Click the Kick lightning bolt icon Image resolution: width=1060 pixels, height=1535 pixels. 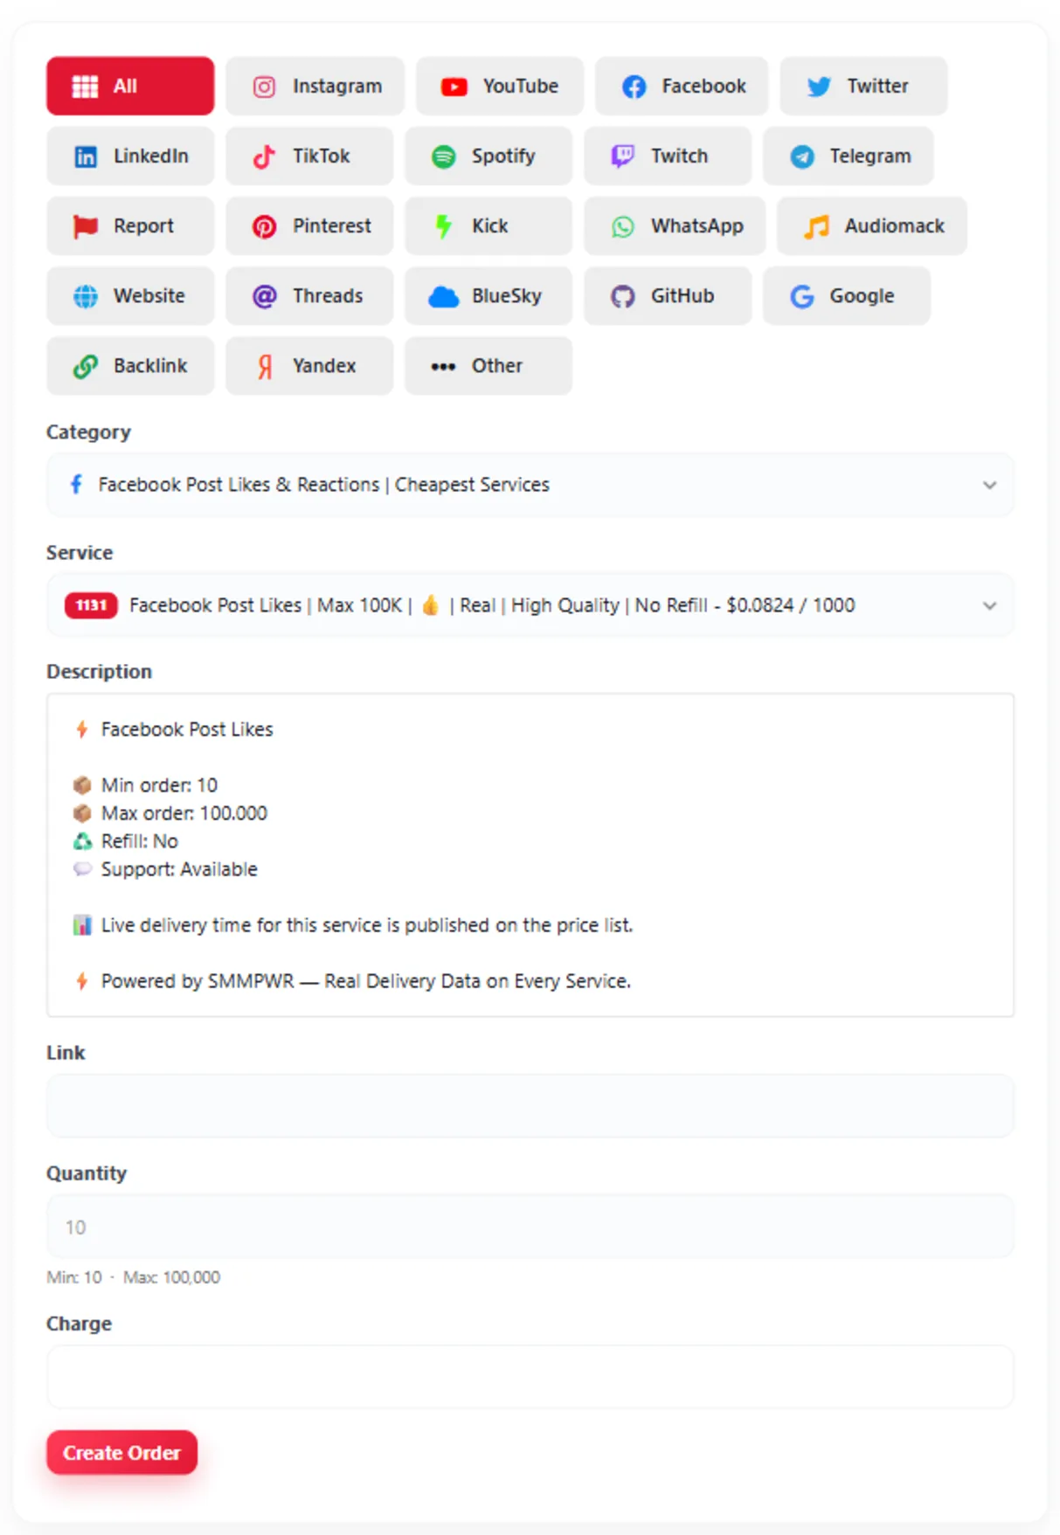[444, 226]
